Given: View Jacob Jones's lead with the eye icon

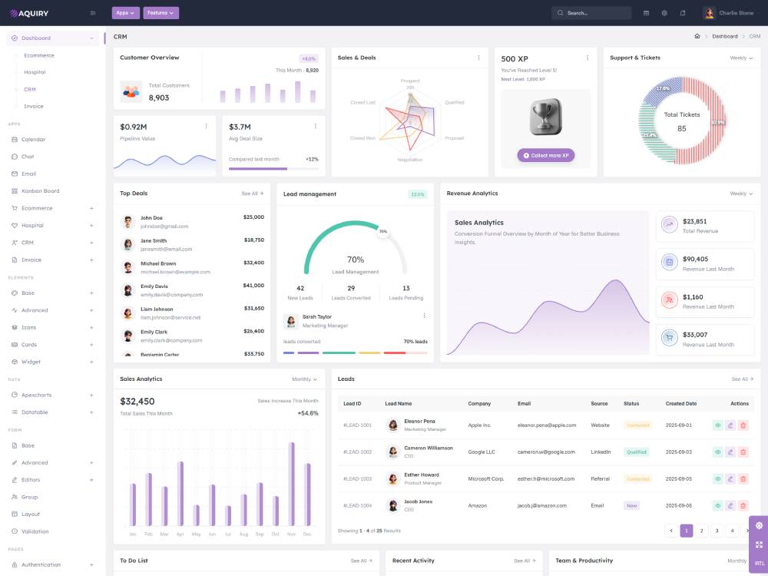Looking at the screenshot, I should click(x=717, y=505).
